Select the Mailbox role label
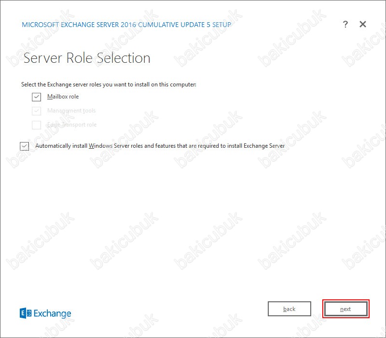 63,97
